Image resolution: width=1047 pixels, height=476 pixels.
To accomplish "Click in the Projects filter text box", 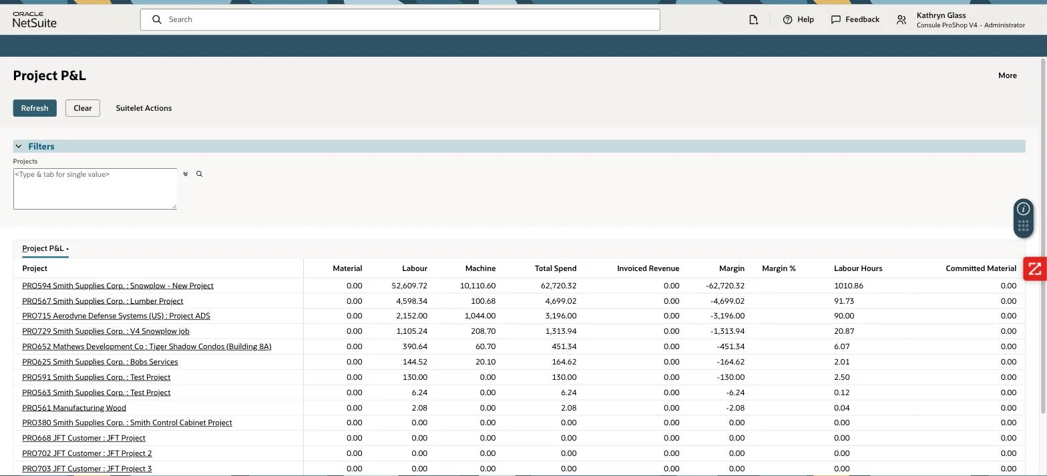I will 95,189.
